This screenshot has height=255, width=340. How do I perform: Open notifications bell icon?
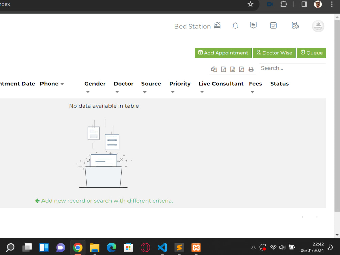[x=235, y=26]
